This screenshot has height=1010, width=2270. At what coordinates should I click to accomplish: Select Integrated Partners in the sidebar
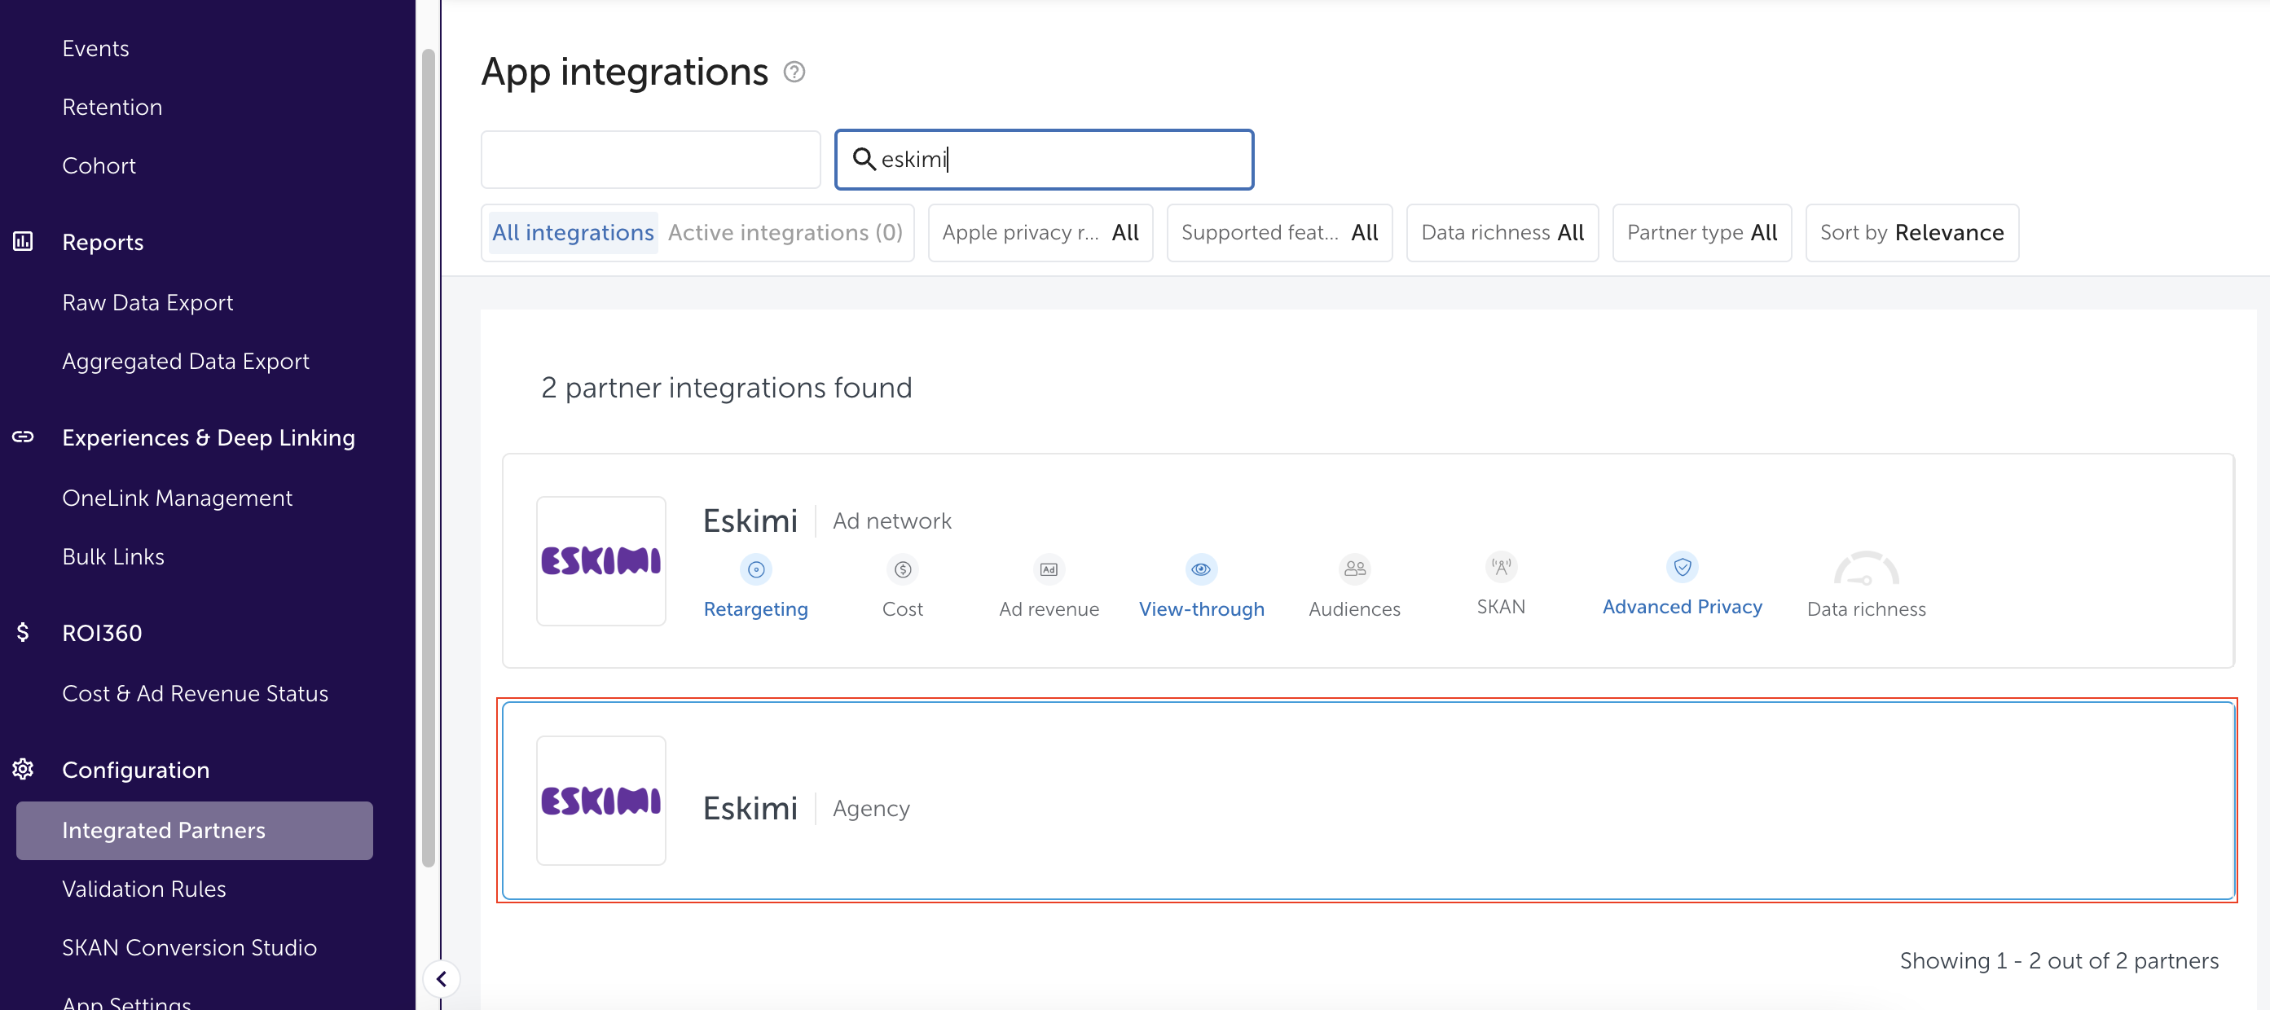tap(194, 830)
